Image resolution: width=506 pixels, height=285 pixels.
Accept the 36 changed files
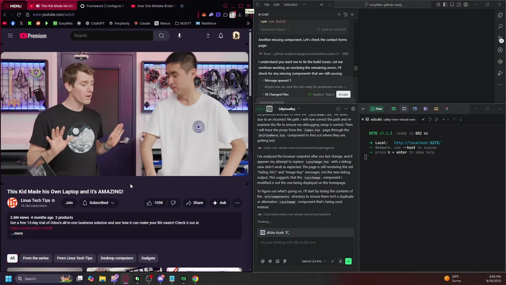[x=343, y=95]
